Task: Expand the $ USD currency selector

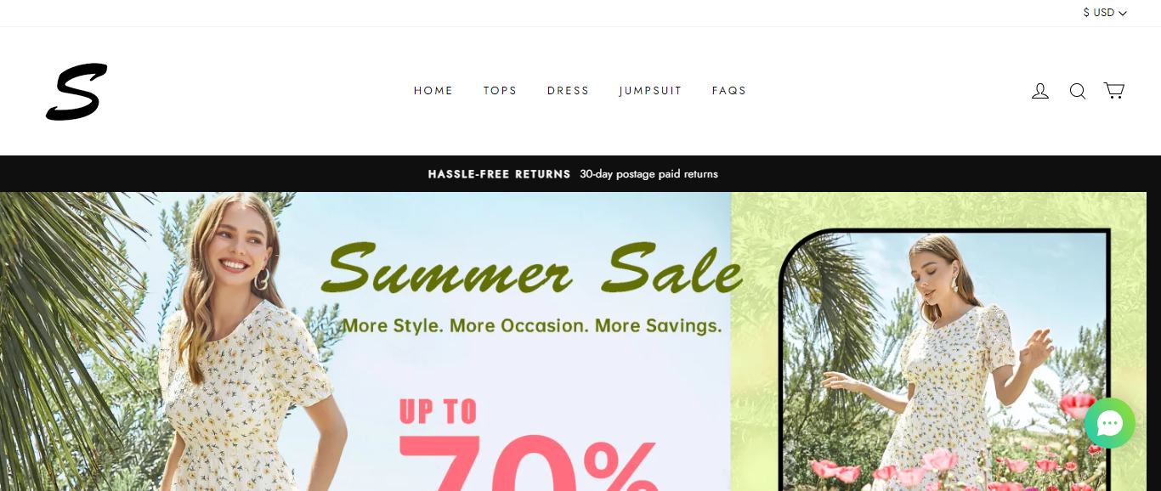Action: (1105, 13)
